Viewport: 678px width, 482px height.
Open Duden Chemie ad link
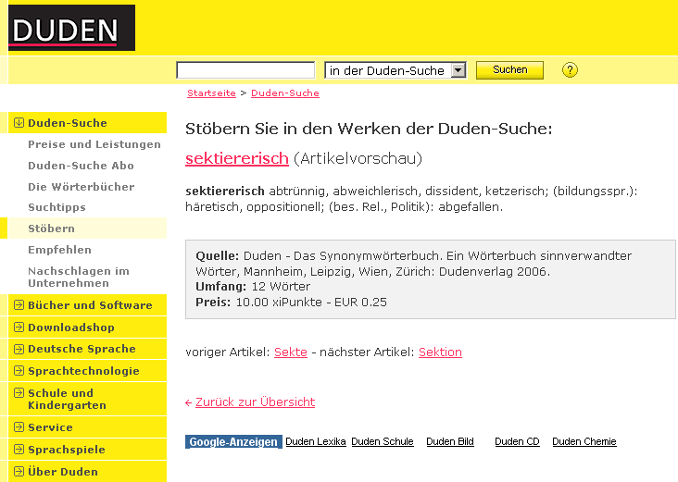[x=584, y=441]
